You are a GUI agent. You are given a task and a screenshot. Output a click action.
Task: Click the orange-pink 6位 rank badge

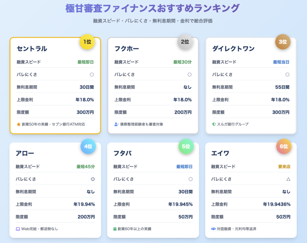click(284, 147)
